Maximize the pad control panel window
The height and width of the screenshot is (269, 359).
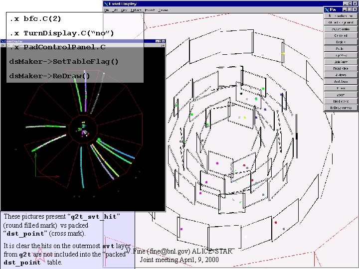[x=350, y=9]
